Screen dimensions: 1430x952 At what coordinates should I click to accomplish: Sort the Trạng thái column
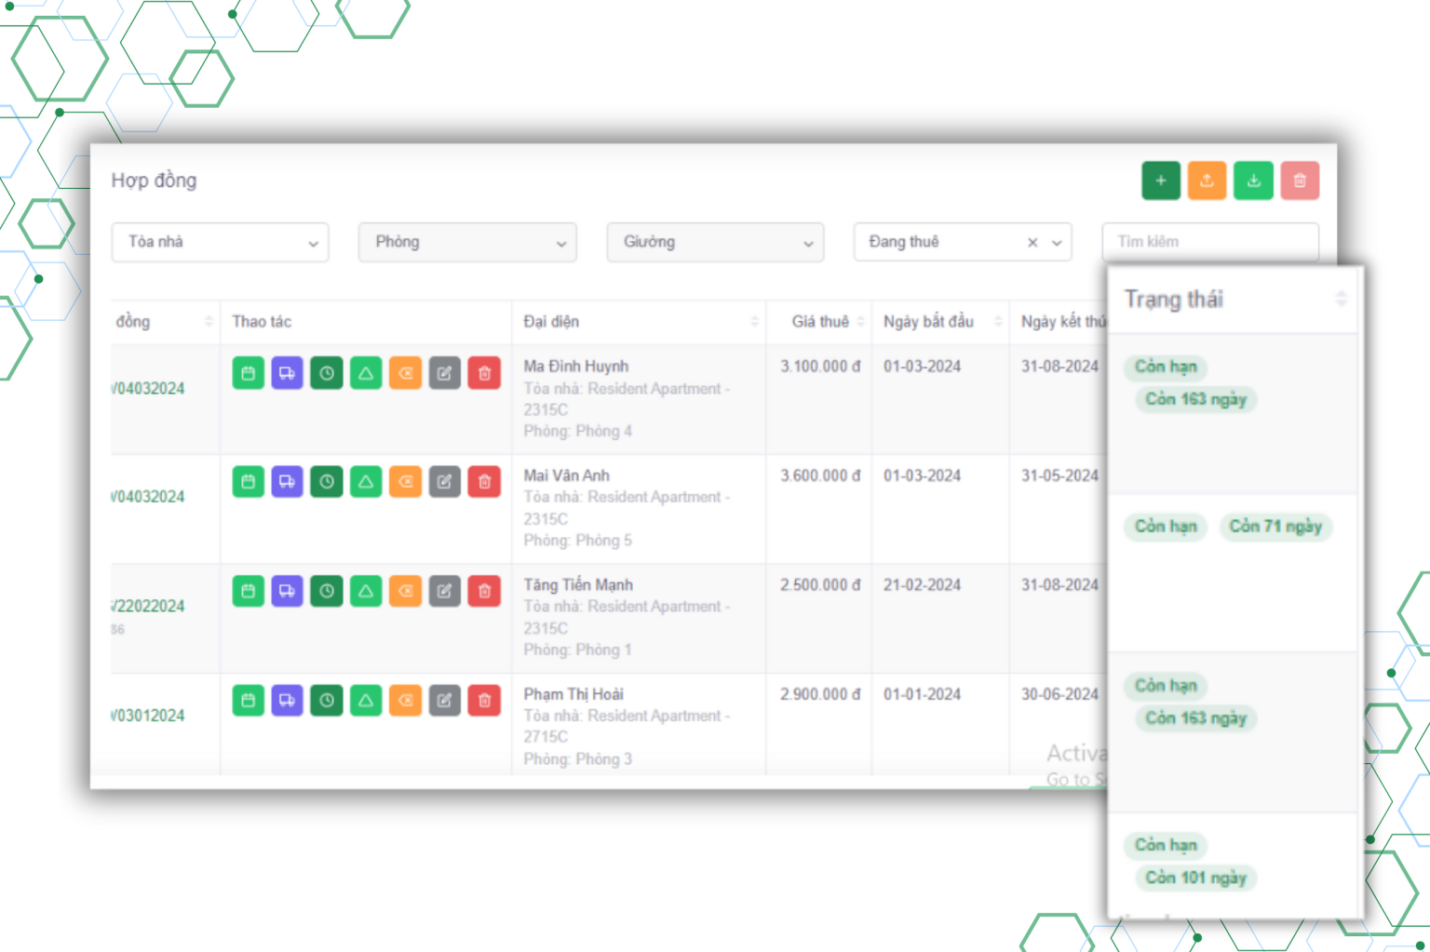(1341, 299)
